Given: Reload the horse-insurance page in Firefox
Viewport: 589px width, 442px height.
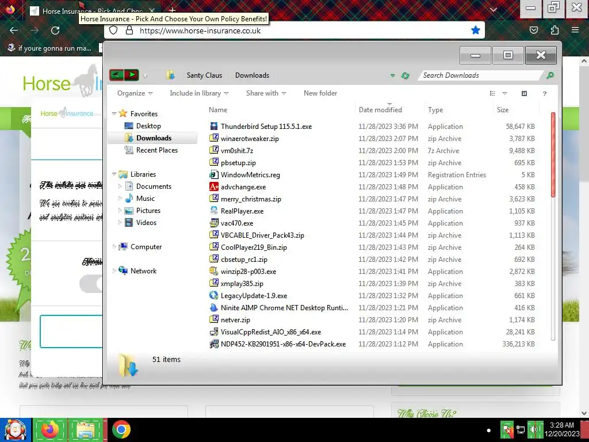Looking at the screenshot, I should click(55, 31).
